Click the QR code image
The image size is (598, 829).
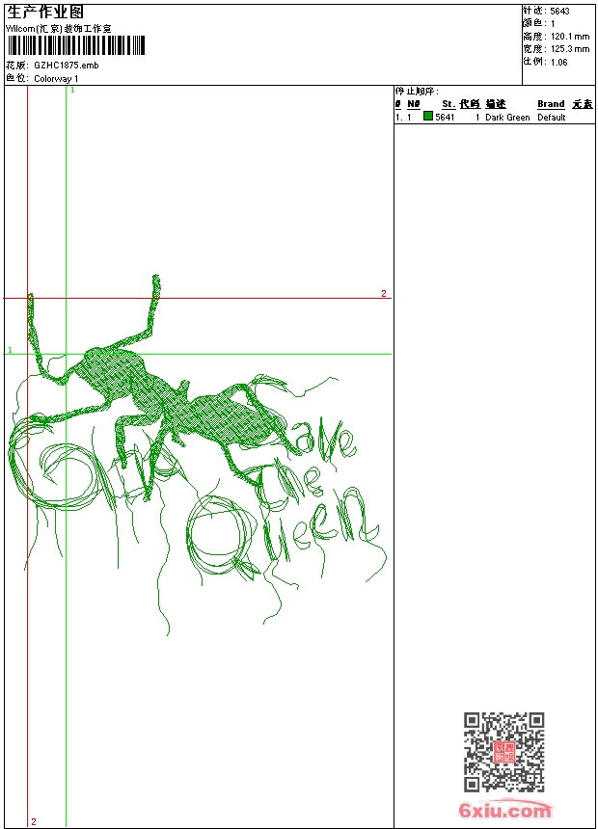point(504,752)
